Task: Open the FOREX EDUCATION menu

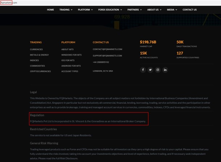Action: 110,9
